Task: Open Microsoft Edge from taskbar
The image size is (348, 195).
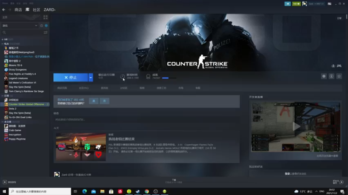Action: point(84,191)
